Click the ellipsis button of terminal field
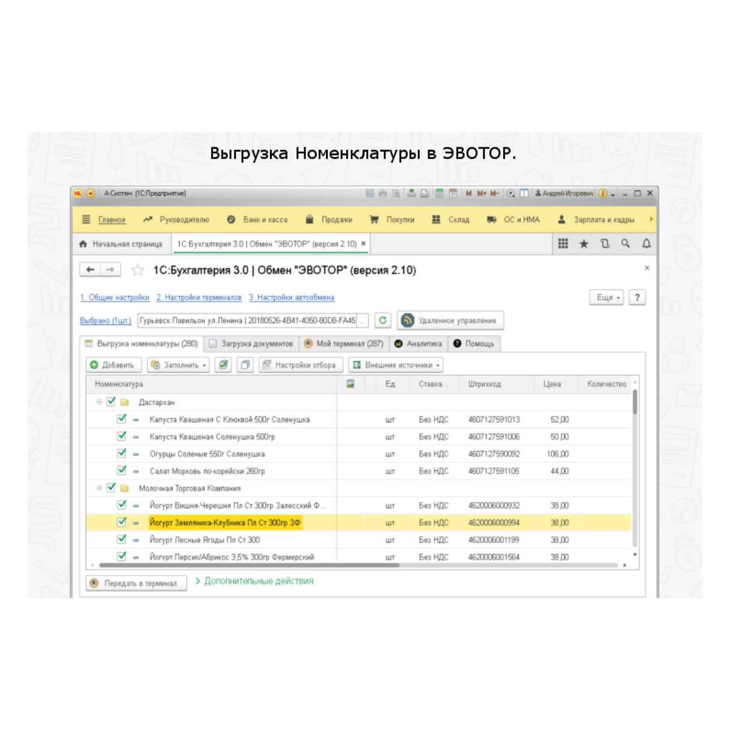Screen dimensions: 730x730 (363, 321)
